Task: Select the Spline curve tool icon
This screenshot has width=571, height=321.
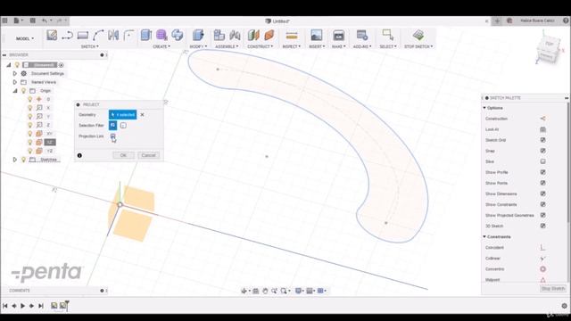Action: (98, 36)
